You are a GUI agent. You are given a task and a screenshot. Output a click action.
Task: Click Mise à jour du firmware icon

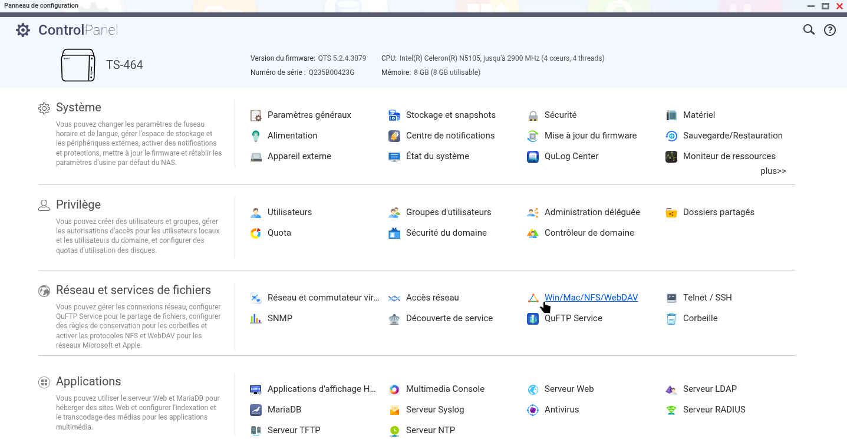[x=533, y=136]
